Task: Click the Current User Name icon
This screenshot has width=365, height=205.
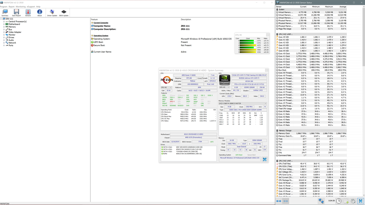Action: pyautogui.click(x=92, y=52)
